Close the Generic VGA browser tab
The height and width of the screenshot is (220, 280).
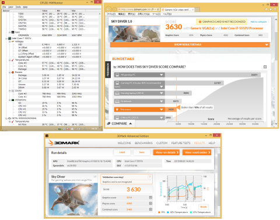click(192, 9)
